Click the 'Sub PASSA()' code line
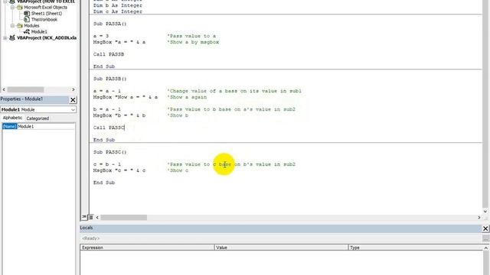This screenshot has height=275, width=490. (109, 24)
